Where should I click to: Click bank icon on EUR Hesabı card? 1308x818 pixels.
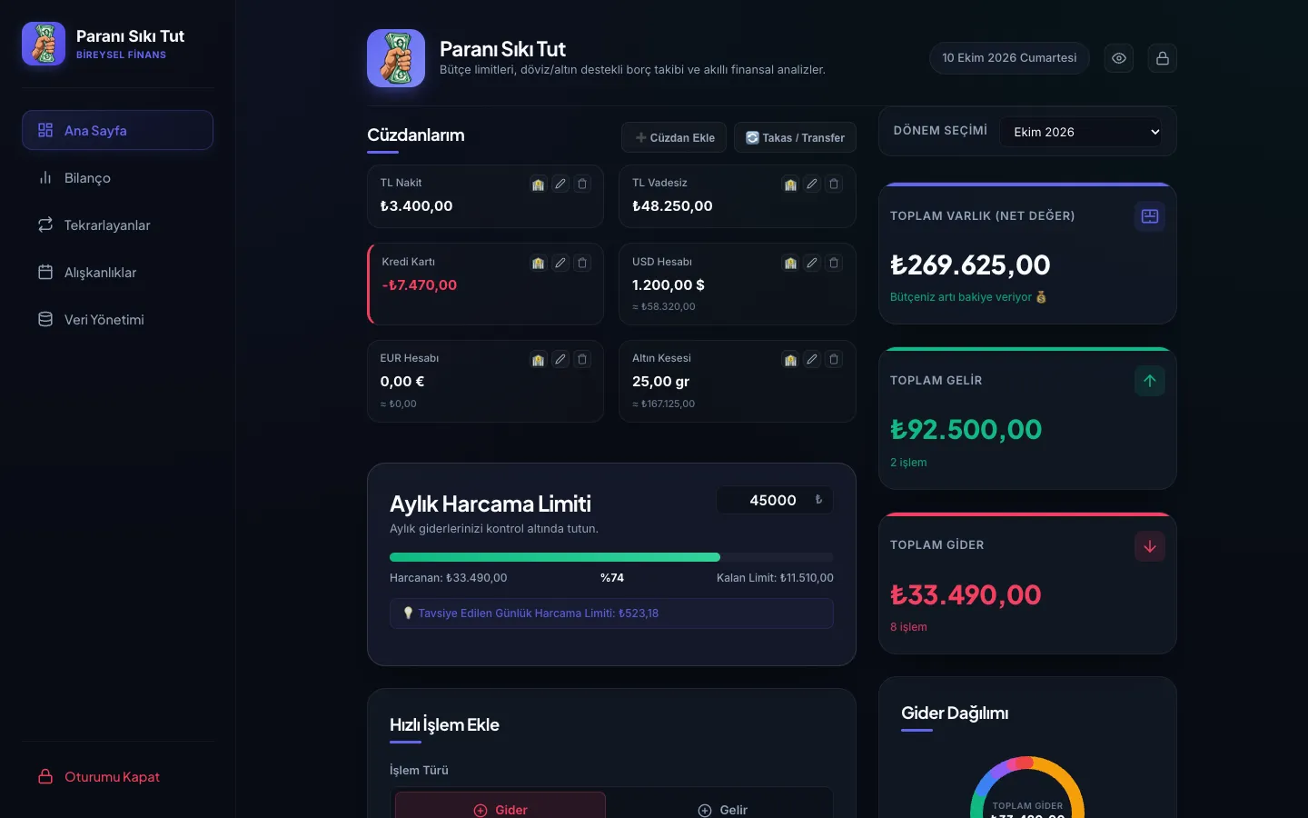point(539,360)
